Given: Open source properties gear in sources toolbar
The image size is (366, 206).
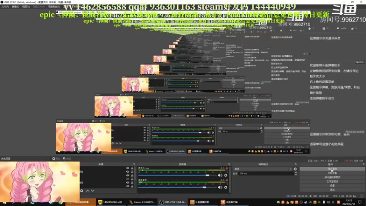Looking at the screenshot, I should 81,191.
